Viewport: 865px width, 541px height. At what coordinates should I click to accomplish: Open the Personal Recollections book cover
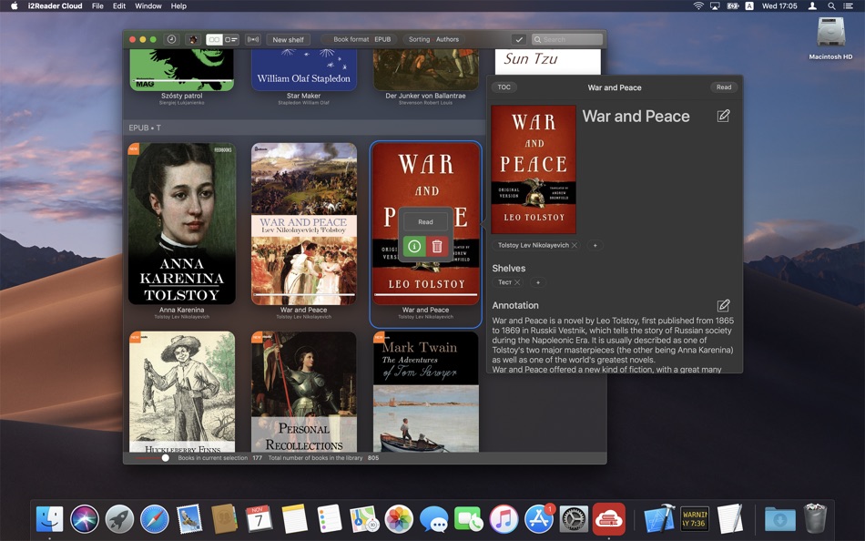[x=303, y=392]
